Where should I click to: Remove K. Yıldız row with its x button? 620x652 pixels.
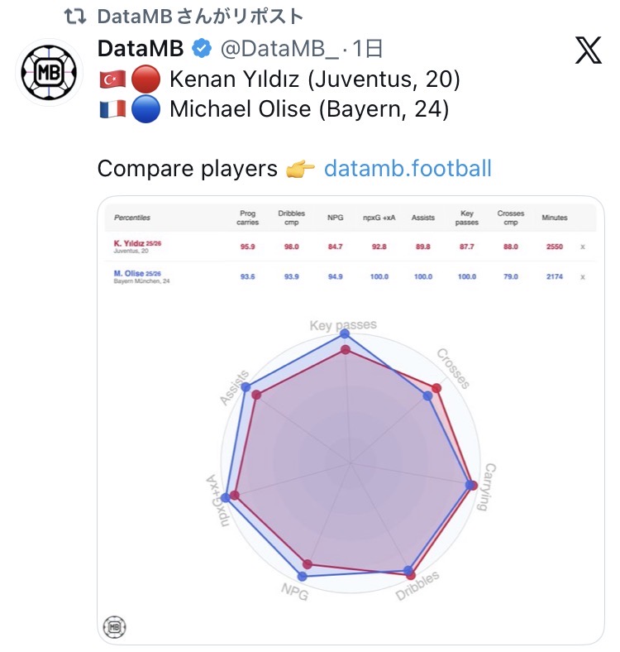(582, 247)
